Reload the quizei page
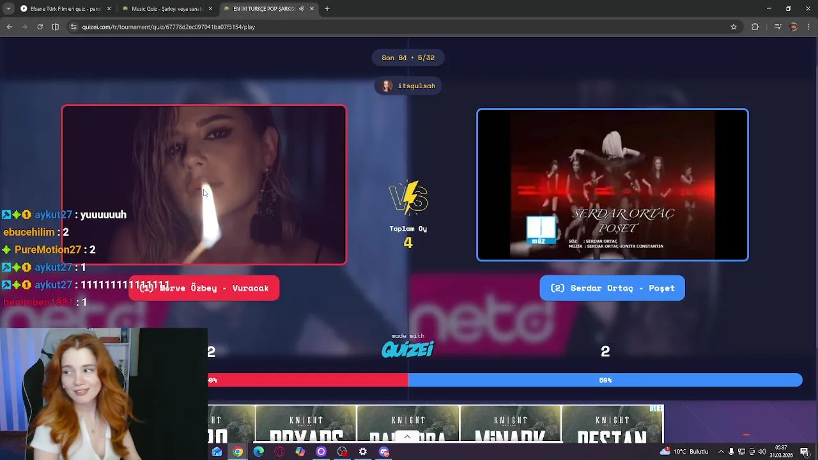 click(x=40, y=27)
